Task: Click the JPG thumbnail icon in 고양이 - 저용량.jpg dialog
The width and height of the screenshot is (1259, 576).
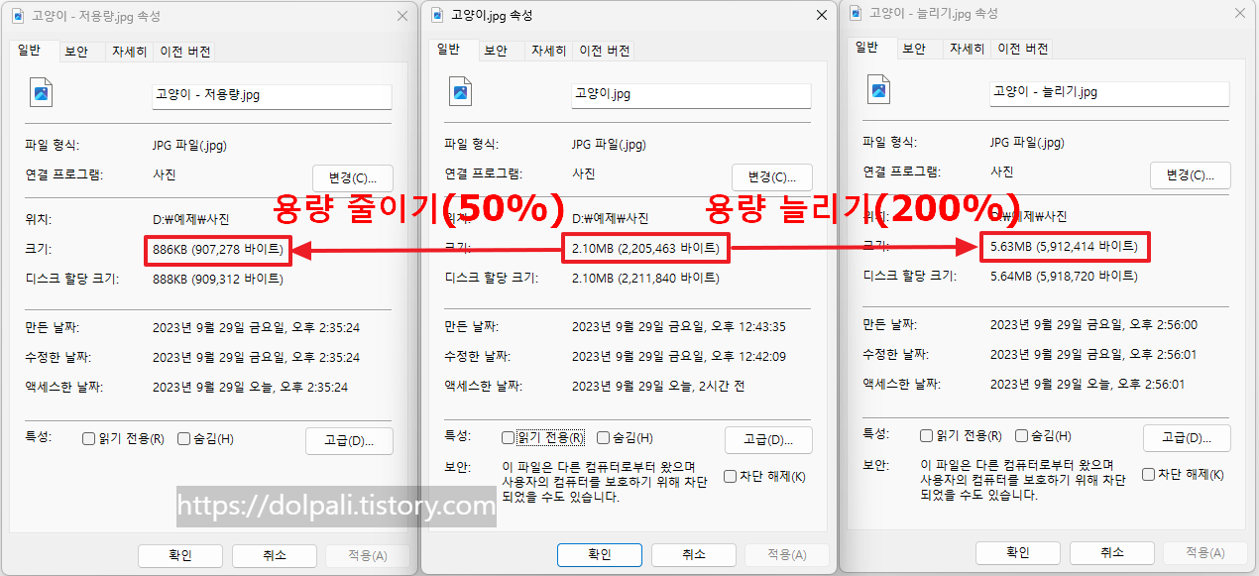Action: pos(40,93)
